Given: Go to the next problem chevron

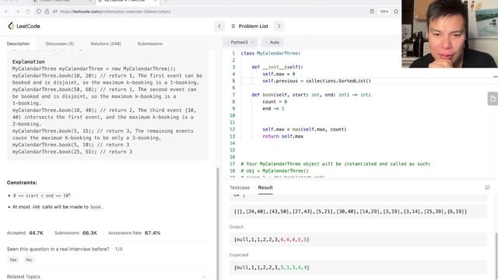Looking at the screenshot, I should pos(279,26).
